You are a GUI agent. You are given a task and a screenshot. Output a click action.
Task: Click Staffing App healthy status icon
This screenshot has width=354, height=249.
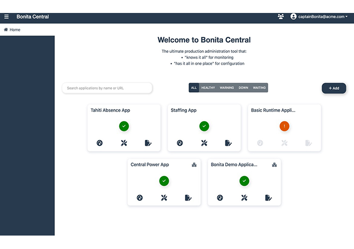click(204, 126)
